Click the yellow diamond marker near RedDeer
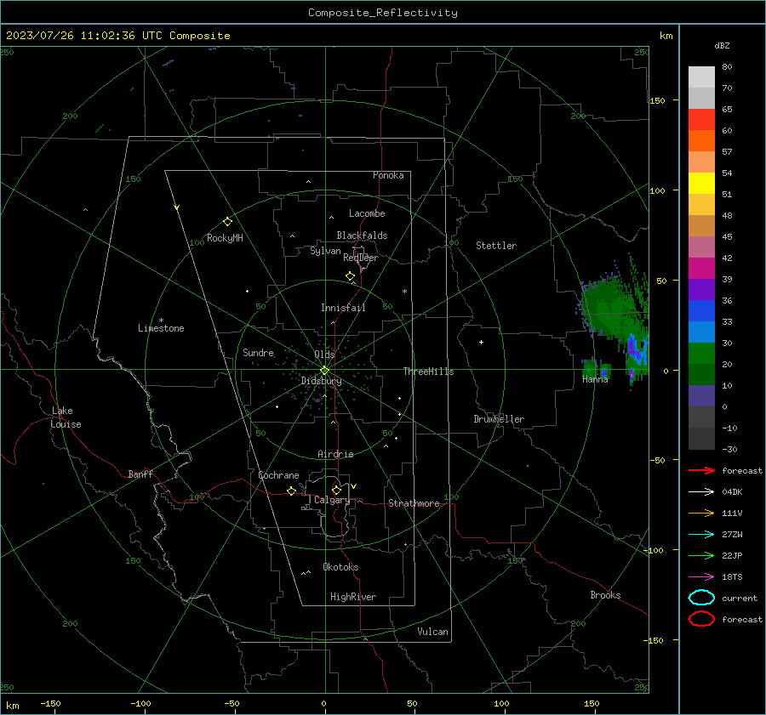 point(350,276)
